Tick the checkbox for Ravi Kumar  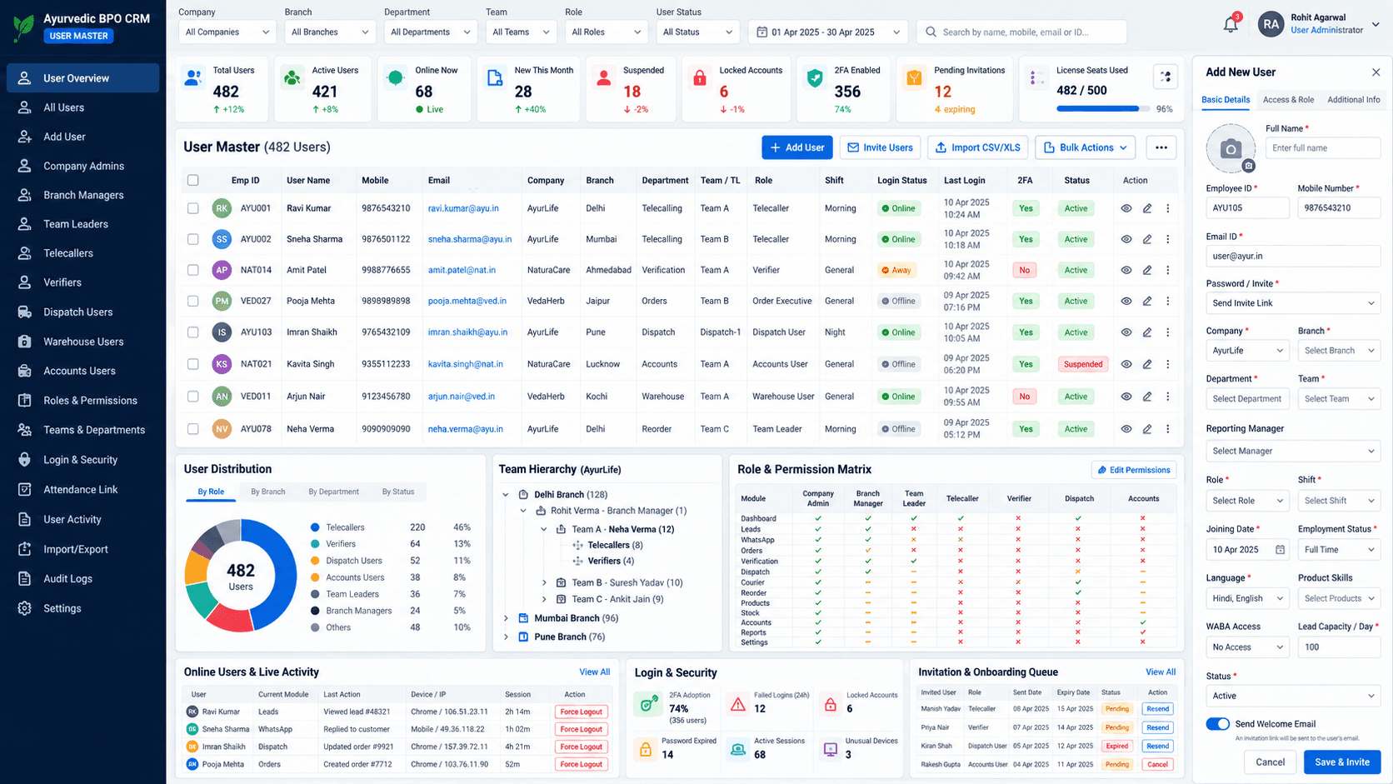tap(193, 208)
